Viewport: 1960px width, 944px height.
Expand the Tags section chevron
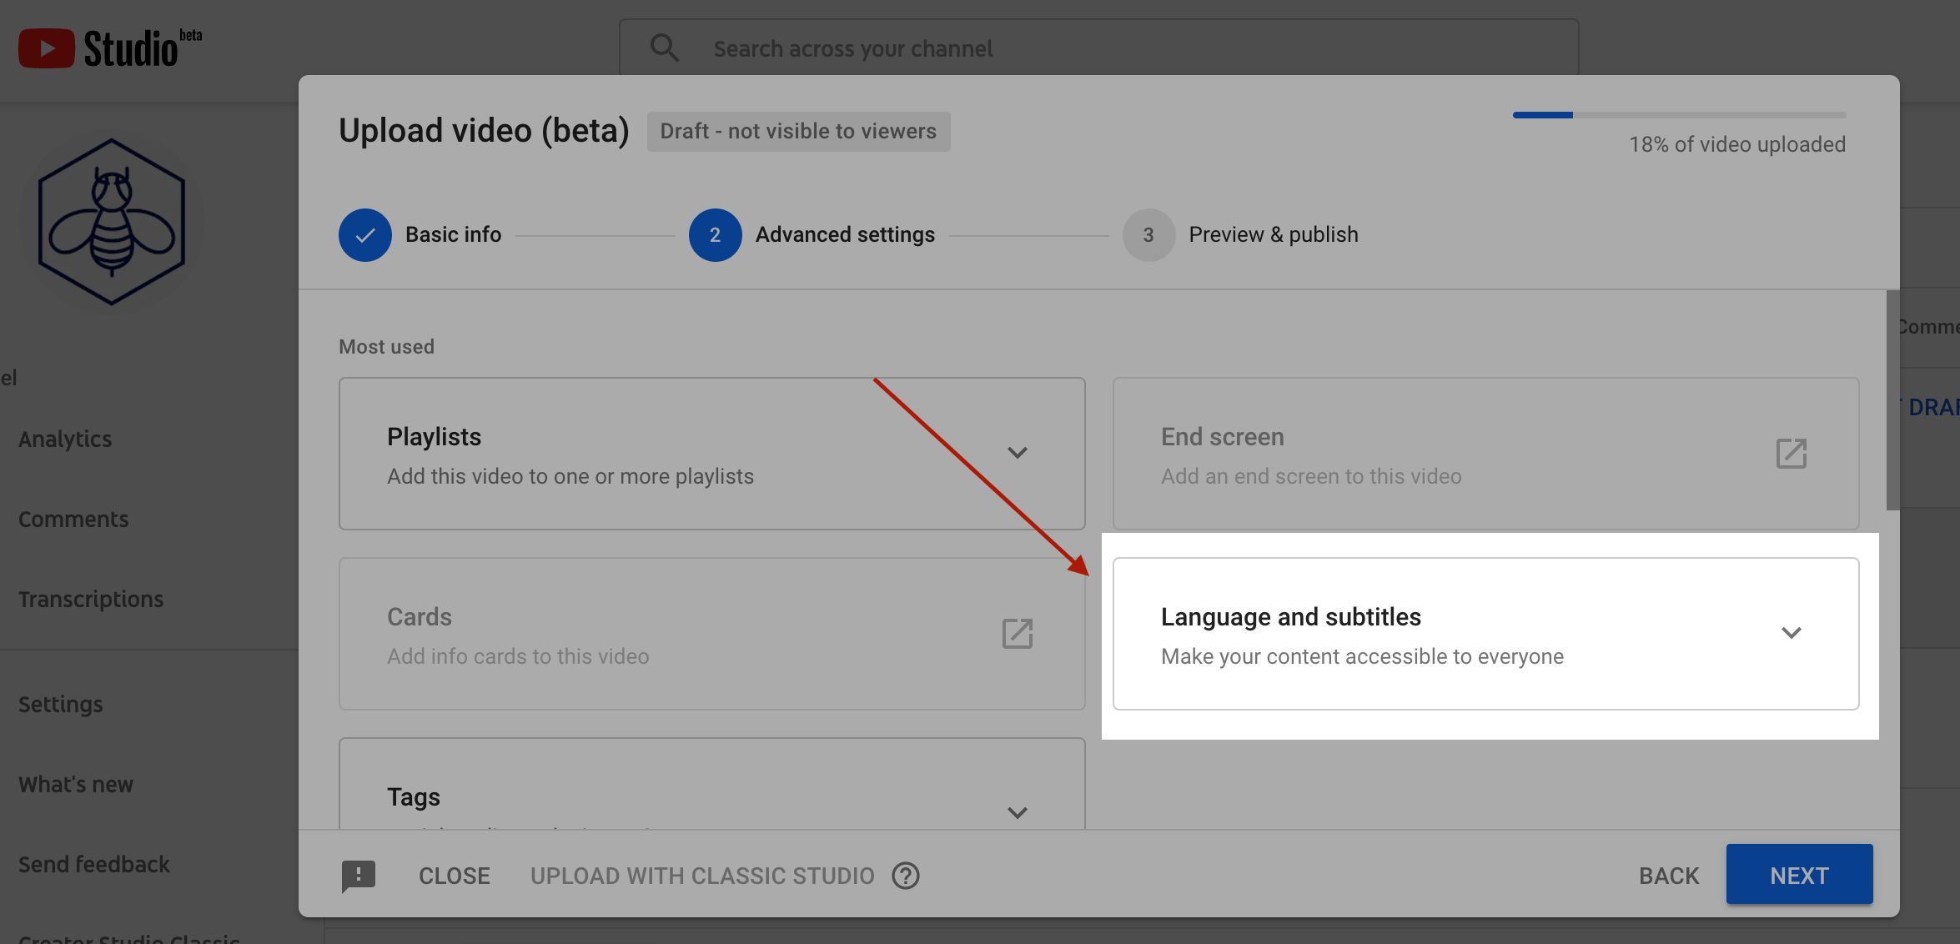pyautogui.click(x=1017, y=812)
